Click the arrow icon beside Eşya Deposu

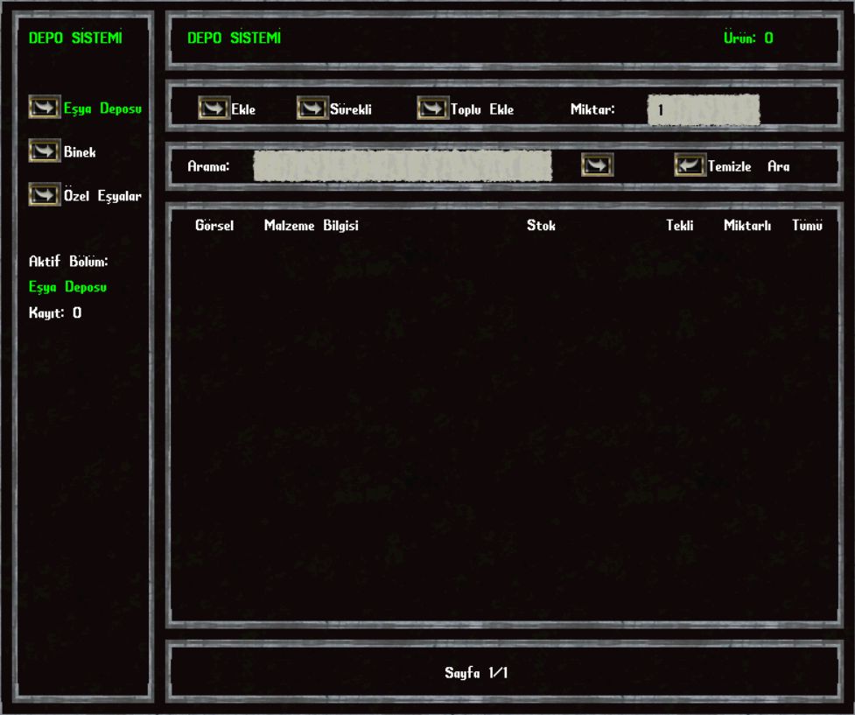[44, 108]
